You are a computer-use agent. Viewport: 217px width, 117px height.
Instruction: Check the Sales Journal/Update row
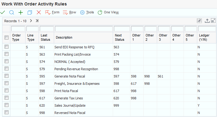click(x=6, y=105)
